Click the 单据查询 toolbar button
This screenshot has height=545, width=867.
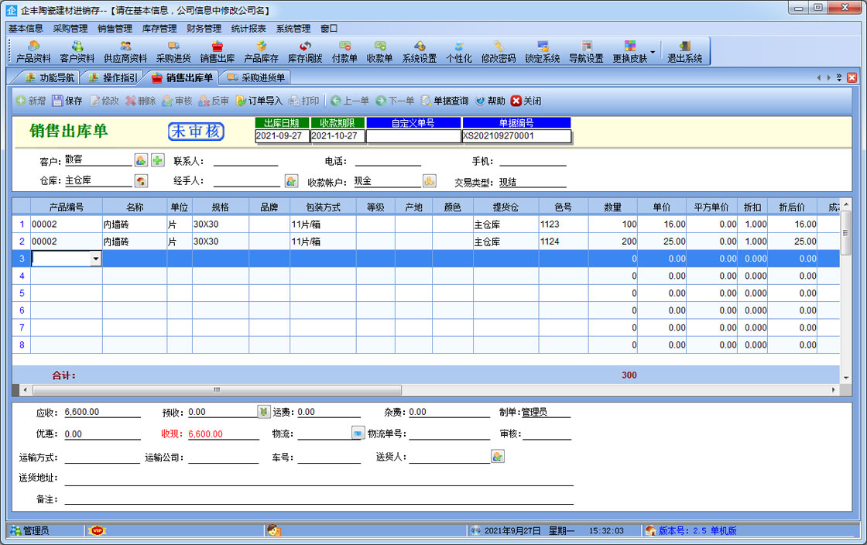pyautogui.click(x=444, y=101)
